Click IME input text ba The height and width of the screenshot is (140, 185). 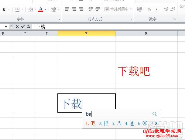(x=88, y=114)
